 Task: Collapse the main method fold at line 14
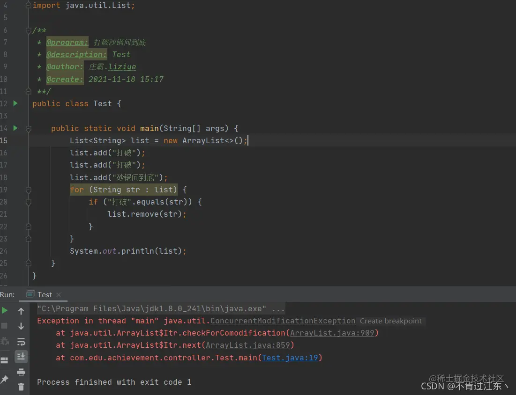(x=29, y=129)
